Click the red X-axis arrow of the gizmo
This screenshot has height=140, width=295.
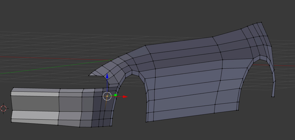[125, 97]
